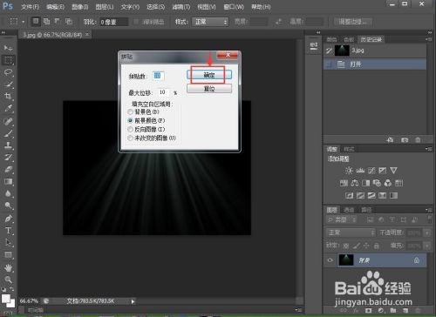This screenshot has width=436, height=317.
Task: Toggle the 消除锯齿 anti-alias checkbox
Action: 136,22
